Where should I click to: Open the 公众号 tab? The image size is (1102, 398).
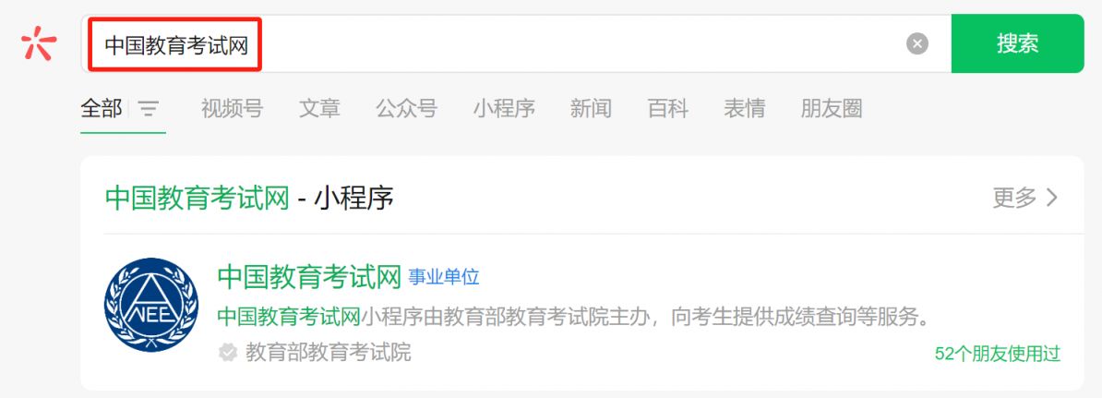click(x=406, y=108)
